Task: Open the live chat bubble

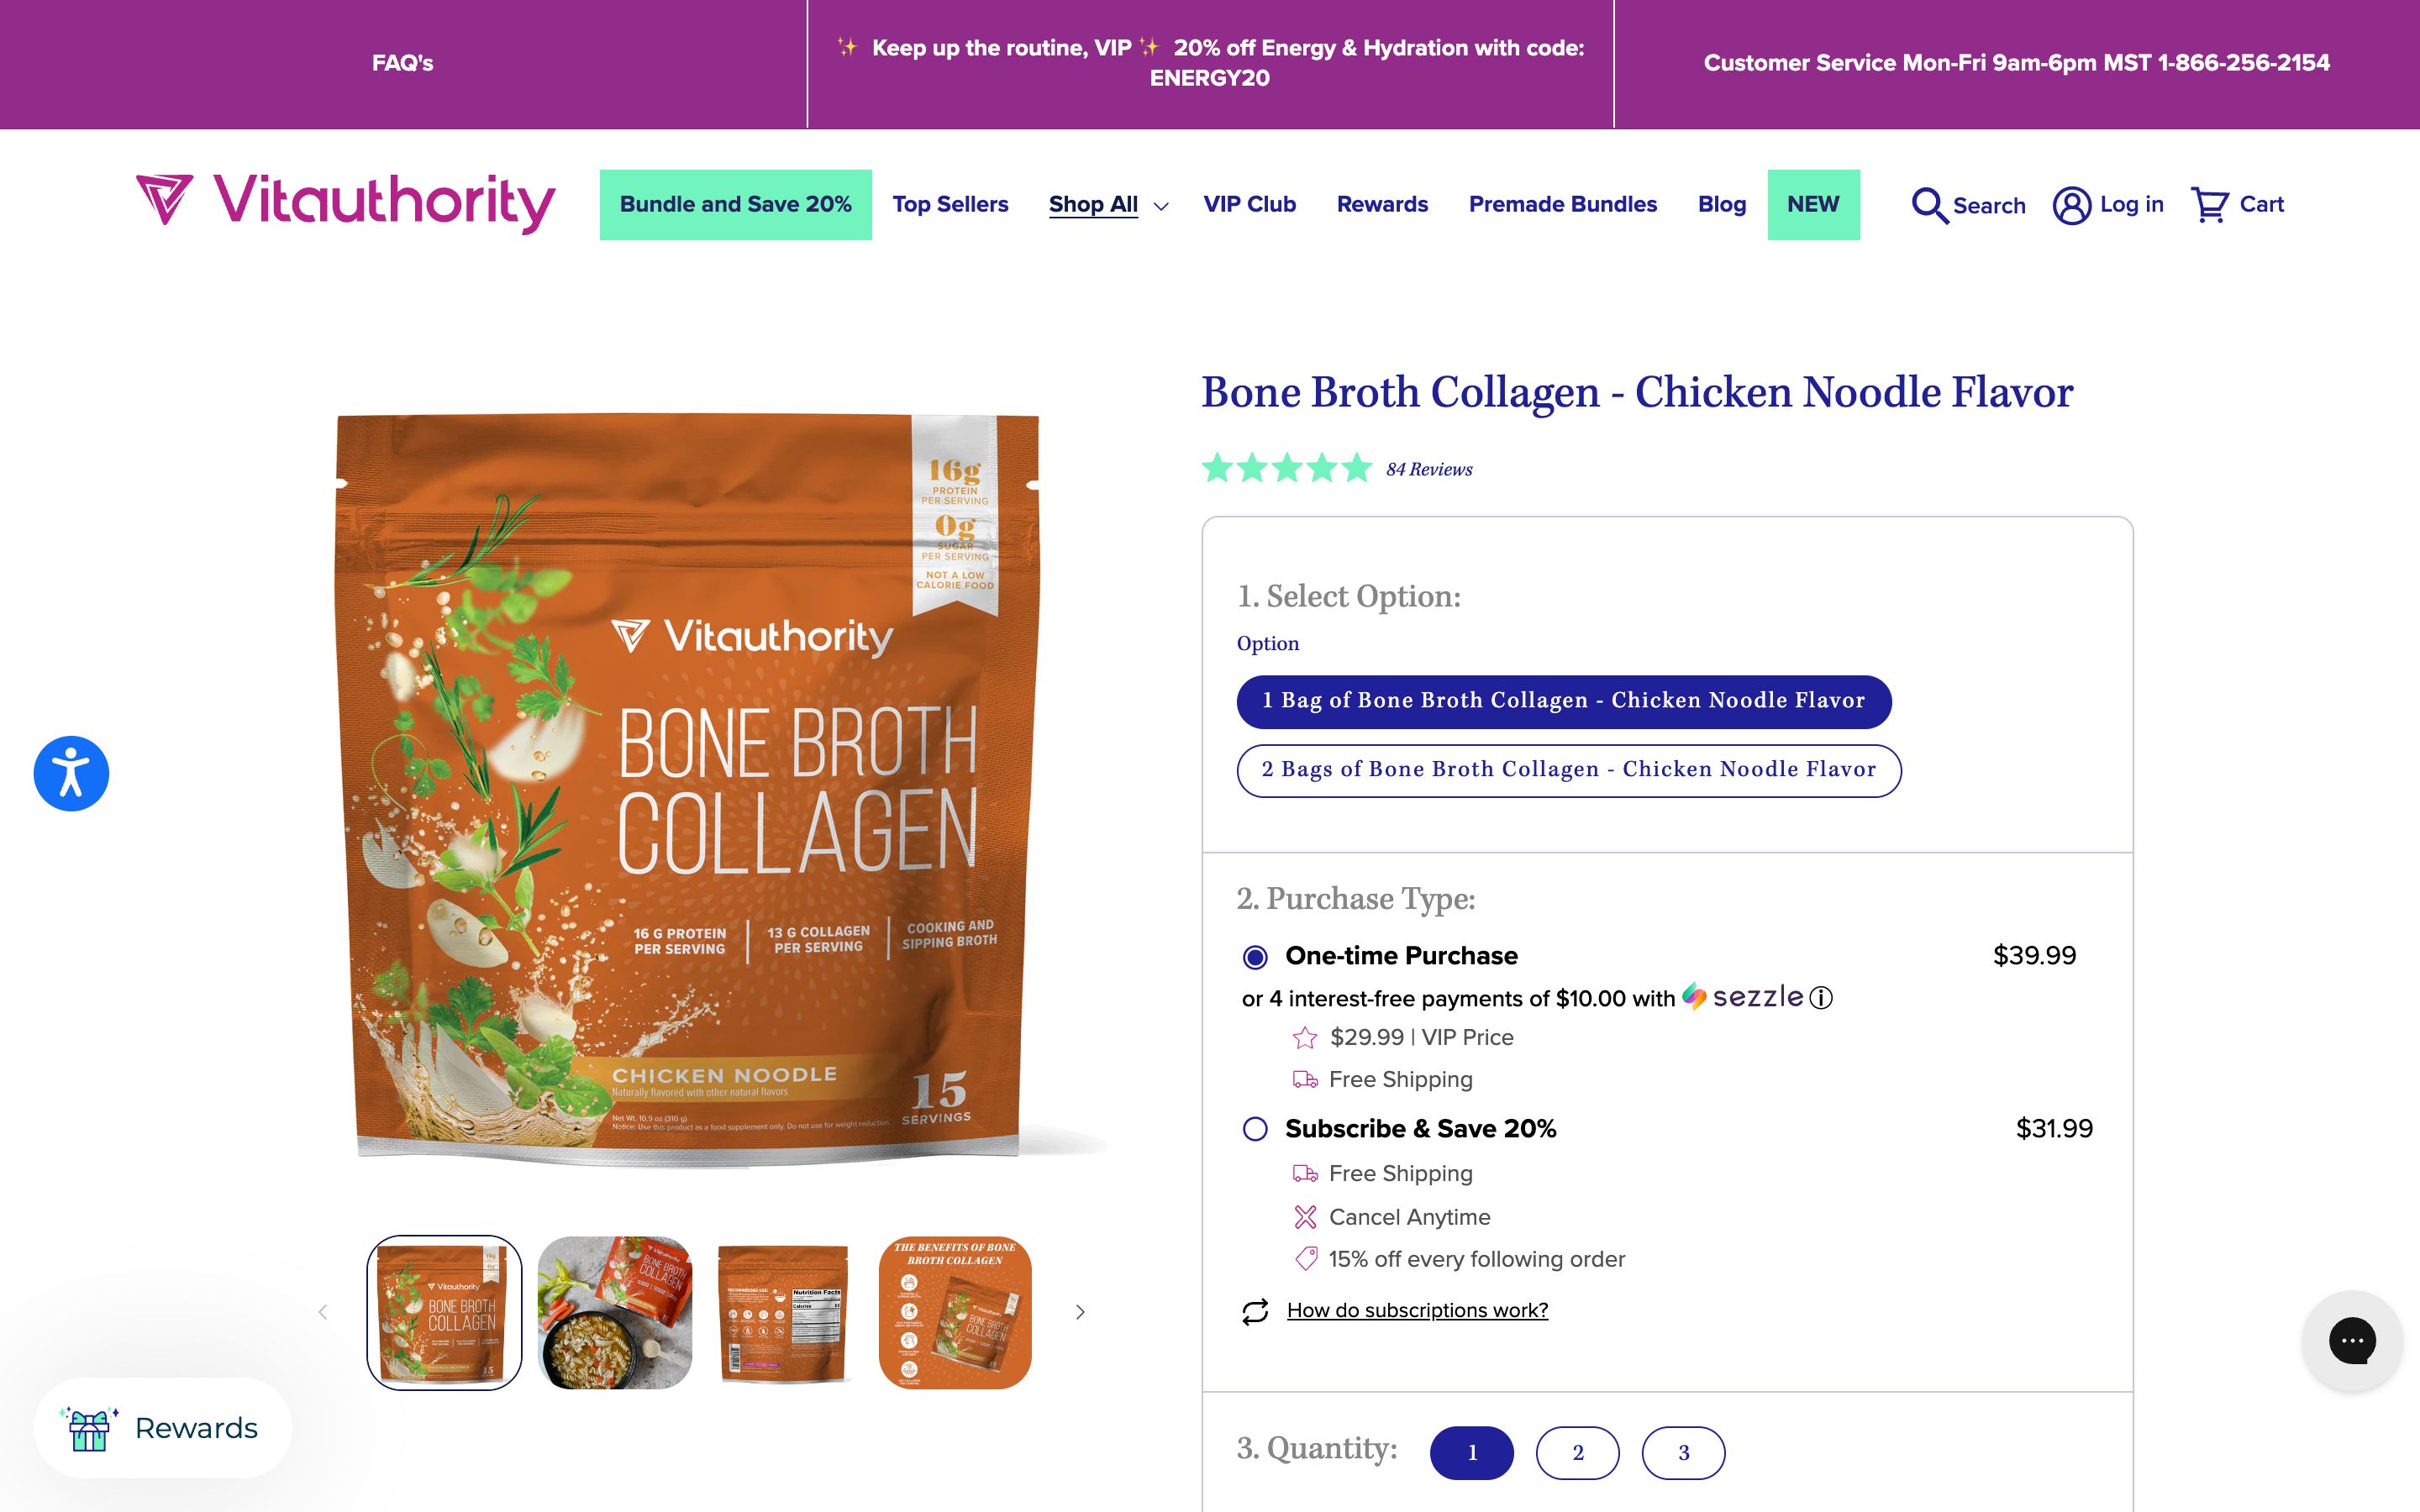Action: pos(2351,1341)
